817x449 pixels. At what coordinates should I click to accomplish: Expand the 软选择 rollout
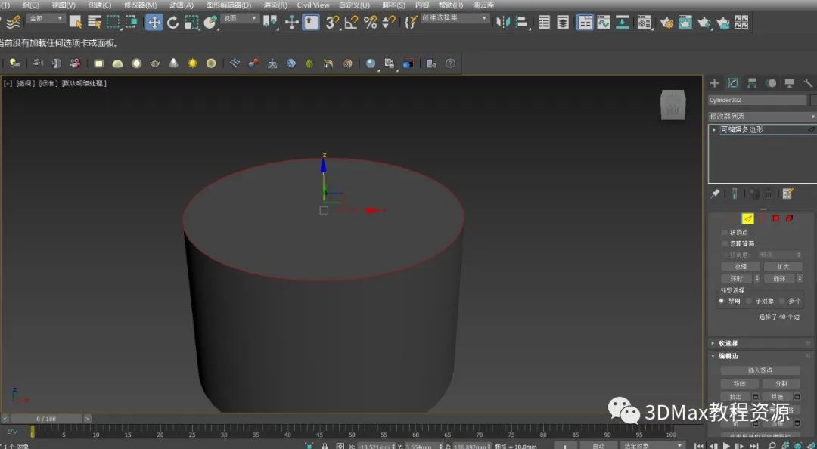728,343
